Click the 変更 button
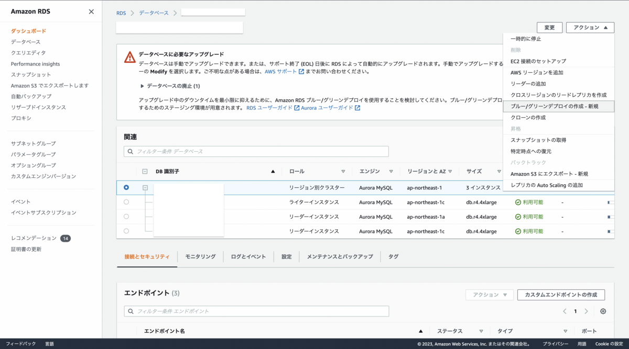This screenshot has height=349, width=629. point(549,28)
